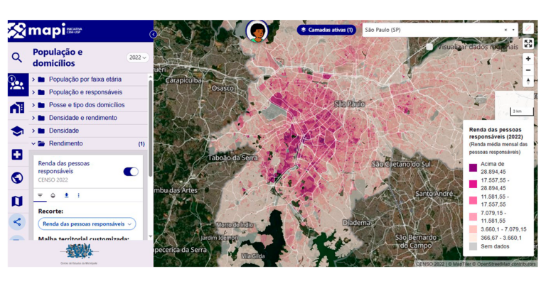Expand População por faixa etária folder
The width and height of the screenshot is (546, 286).
point(33,79)
